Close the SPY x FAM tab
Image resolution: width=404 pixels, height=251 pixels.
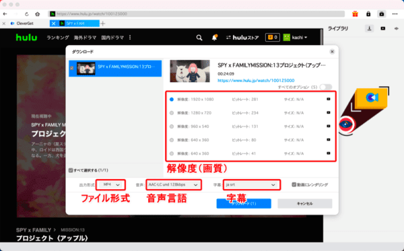click(53, 24)
